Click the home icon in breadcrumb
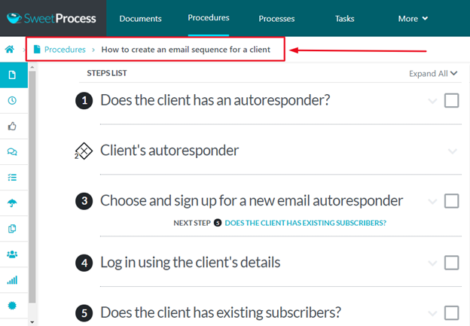 point(11,50)
